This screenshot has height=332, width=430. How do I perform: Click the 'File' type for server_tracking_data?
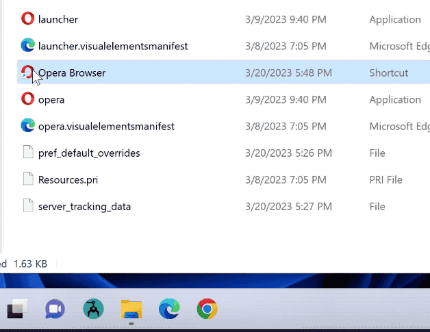coord(377,207)
